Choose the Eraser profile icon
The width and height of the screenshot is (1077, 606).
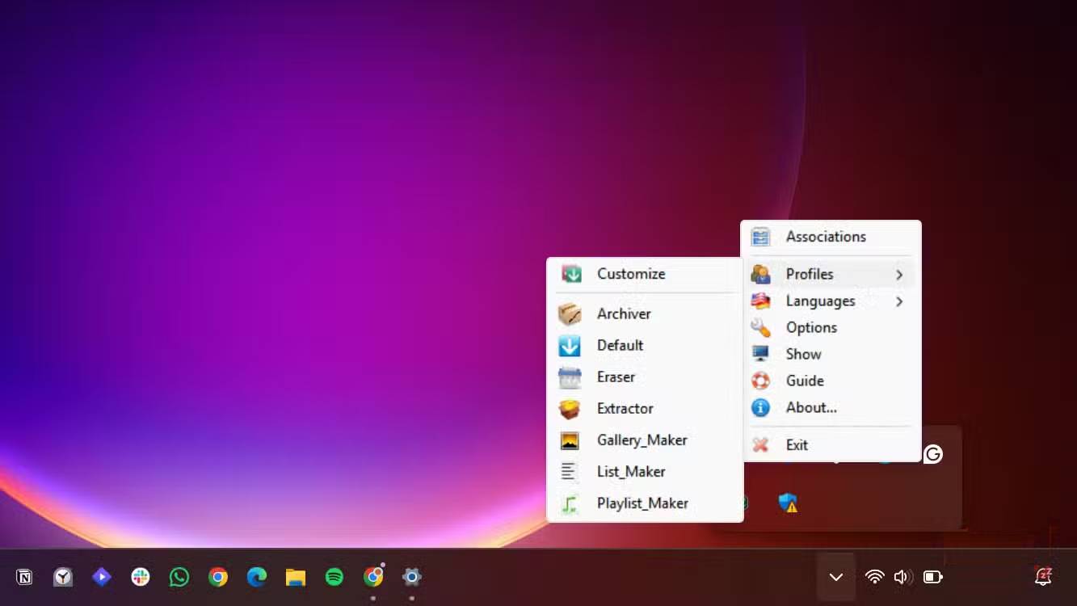[x=570, y=377]
